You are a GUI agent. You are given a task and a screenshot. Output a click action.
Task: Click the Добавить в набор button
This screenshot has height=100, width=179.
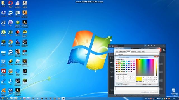coord(147,84)
